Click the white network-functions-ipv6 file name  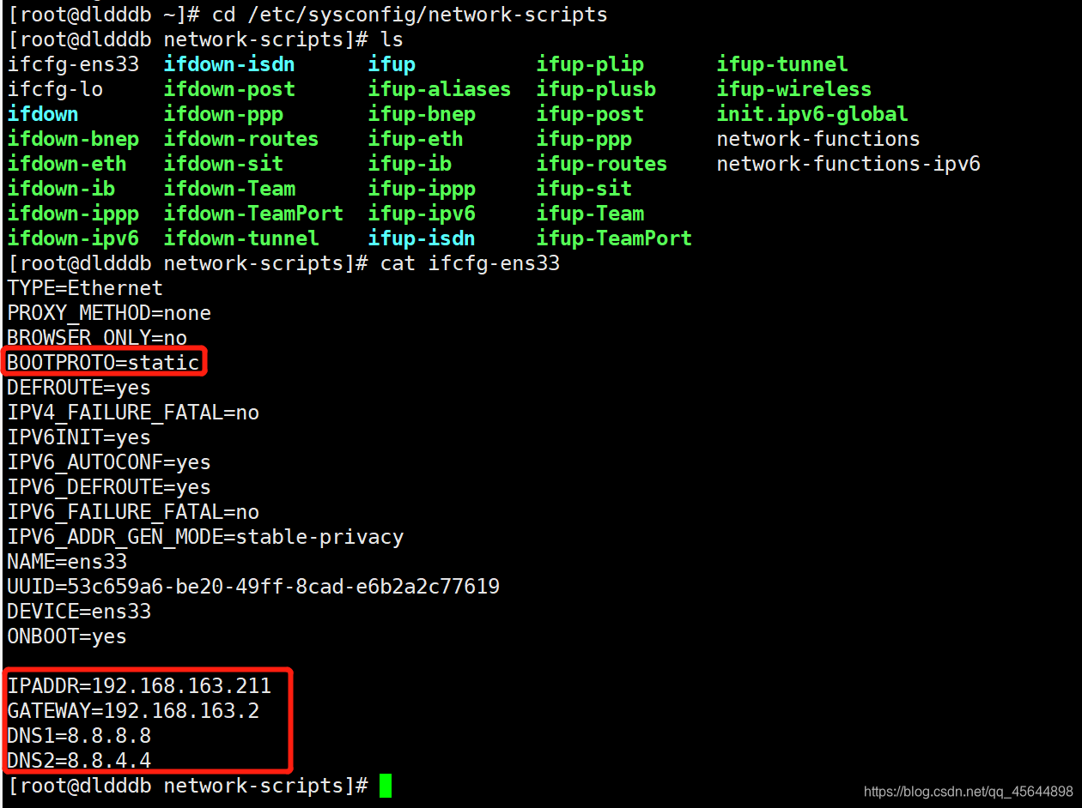(848, 164)
